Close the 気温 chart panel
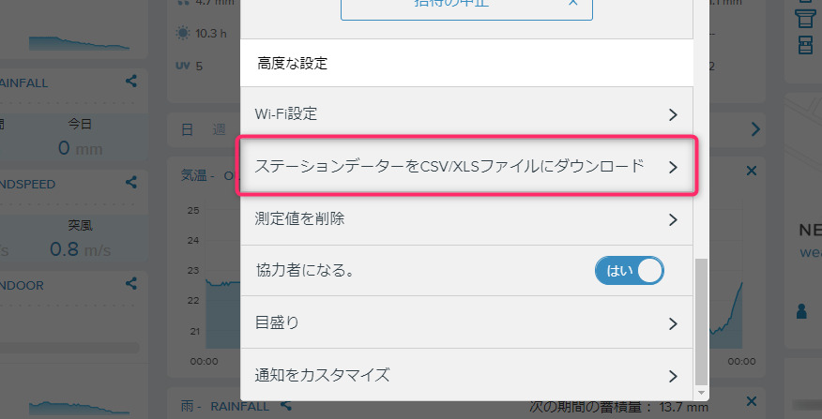The width and height of the screenshot is (822, 419). click(x=752, y=171)
